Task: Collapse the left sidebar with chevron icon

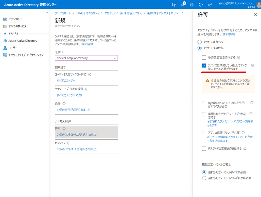Action: tap(47, 12)
